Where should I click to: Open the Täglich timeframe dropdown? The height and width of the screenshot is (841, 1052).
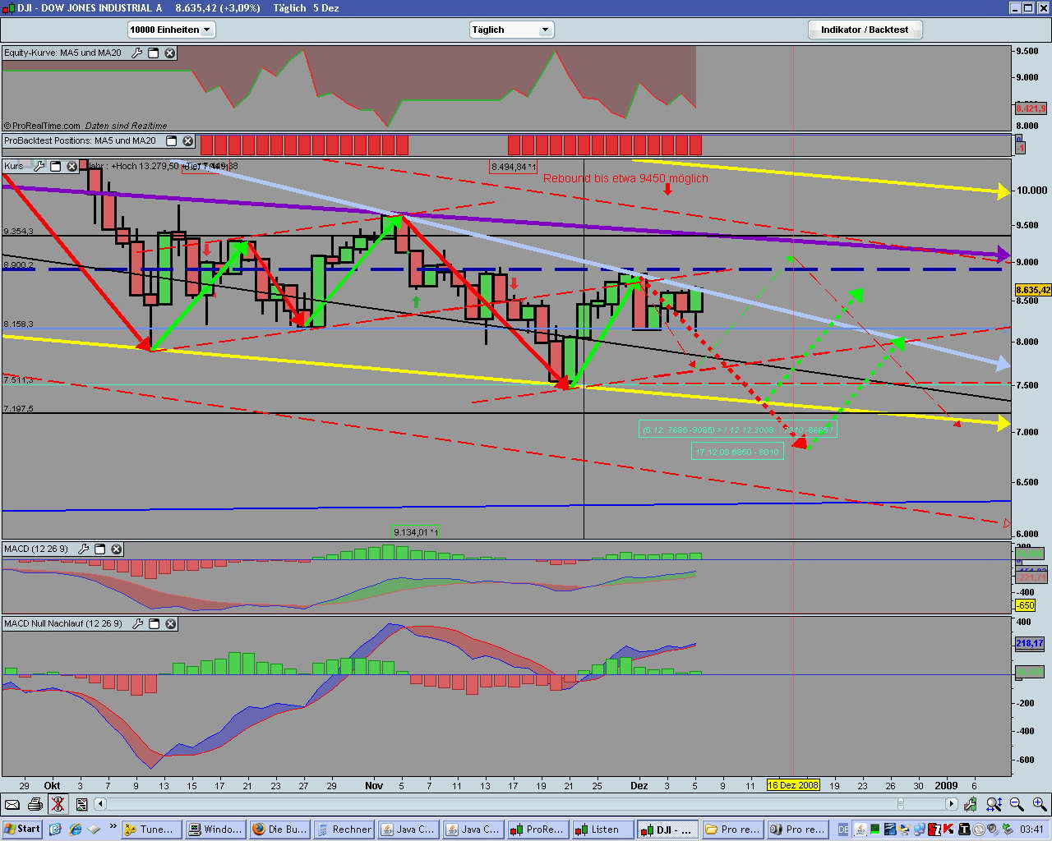tap(511, 30)
